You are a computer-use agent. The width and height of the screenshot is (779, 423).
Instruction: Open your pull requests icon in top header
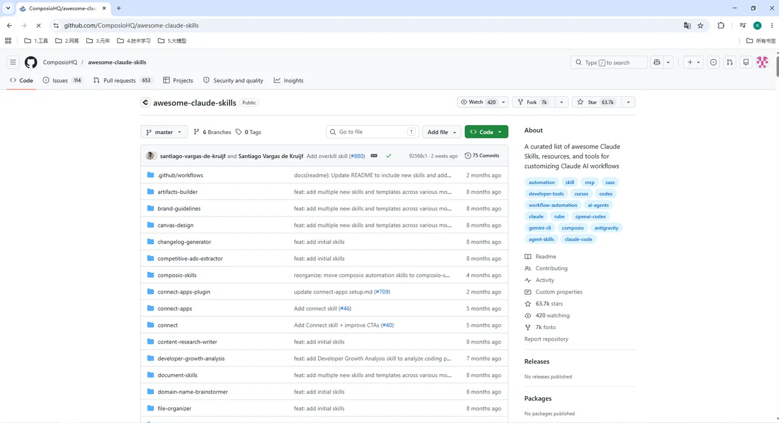coord(729,62)
